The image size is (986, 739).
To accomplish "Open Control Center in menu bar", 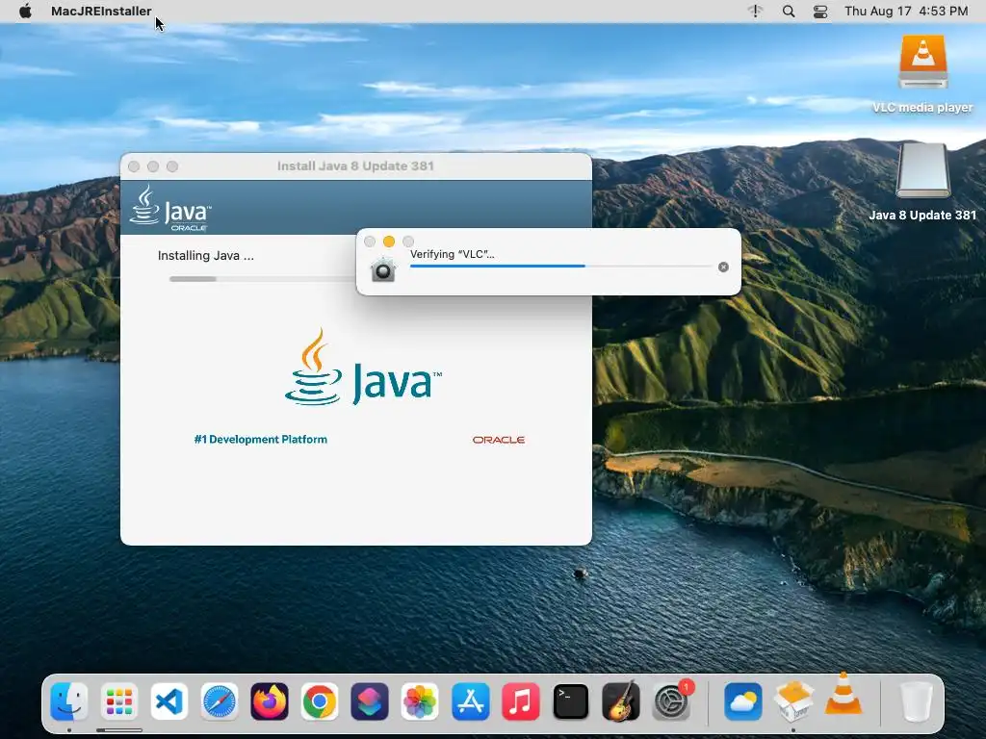I will point(820,11).
